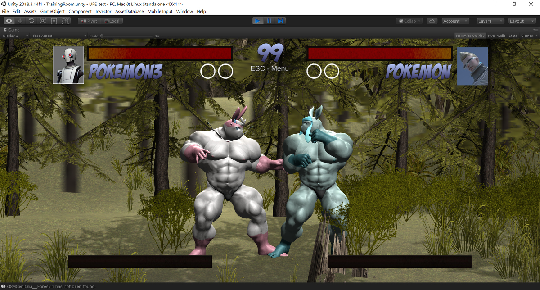
Task: Step forward one frame
Action: tap(280, 21)
